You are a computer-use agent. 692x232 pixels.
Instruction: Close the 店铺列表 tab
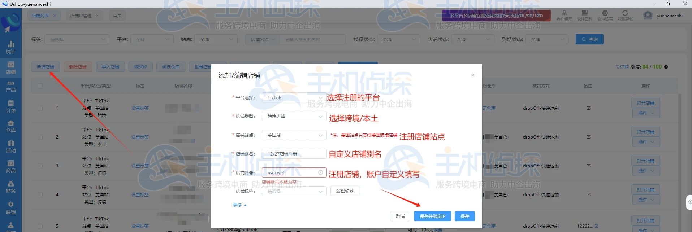(x=55, y=16)
